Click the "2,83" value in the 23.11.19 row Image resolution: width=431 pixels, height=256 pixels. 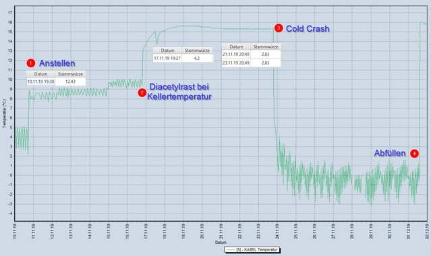pos(266,63)
